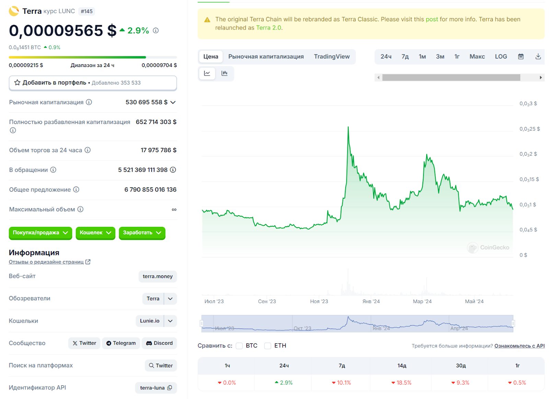Open info icon under Полностью разбавленная капитализация
Screen dimensions: 549x399
pos(13,130)
